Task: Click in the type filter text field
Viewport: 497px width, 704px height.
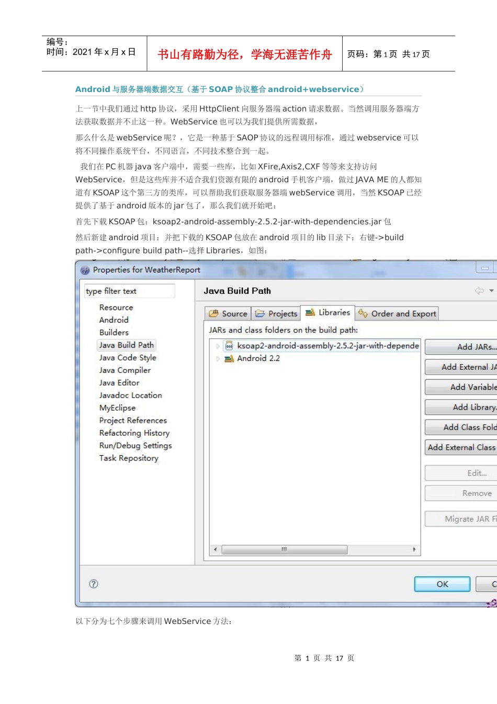Action: (129, 291)
